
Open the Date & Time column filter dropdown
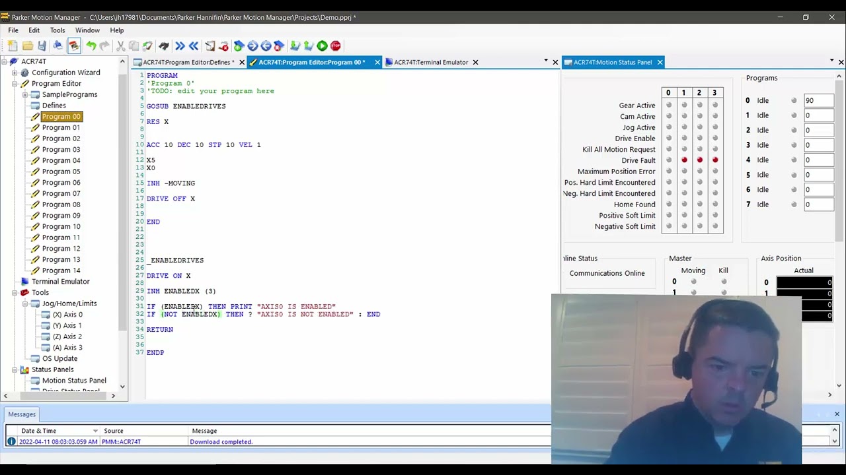tap(95, 431)
